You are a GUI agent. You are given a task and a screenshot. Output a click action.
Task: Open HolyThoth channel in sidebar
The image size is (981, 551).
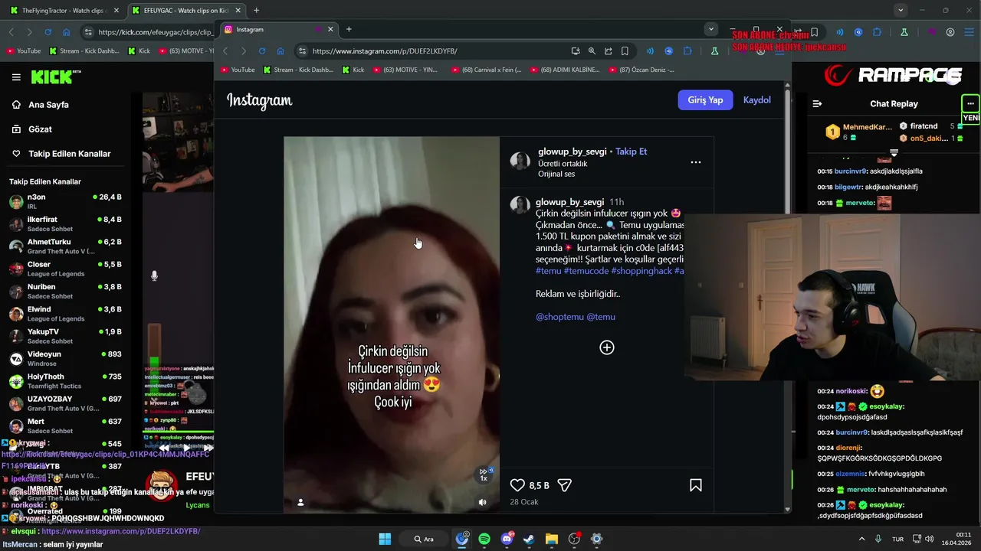click(64, 381)
